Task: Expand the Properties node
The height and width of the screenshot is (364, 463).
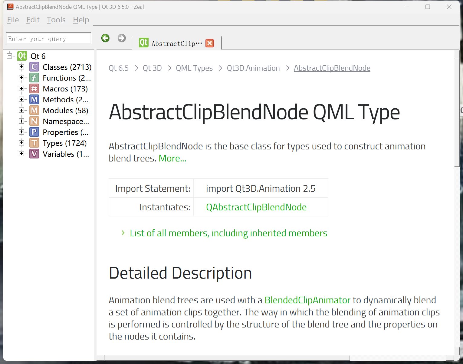Action: click(x=21, y=132)
